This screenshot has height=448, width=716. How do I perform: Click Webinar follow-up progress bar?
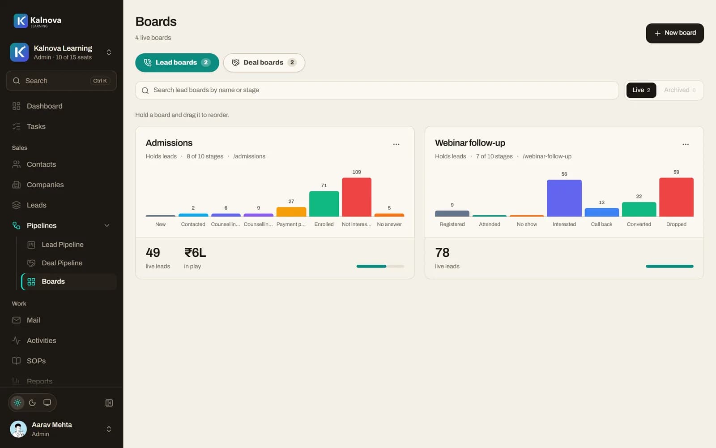tap(669, 266)
